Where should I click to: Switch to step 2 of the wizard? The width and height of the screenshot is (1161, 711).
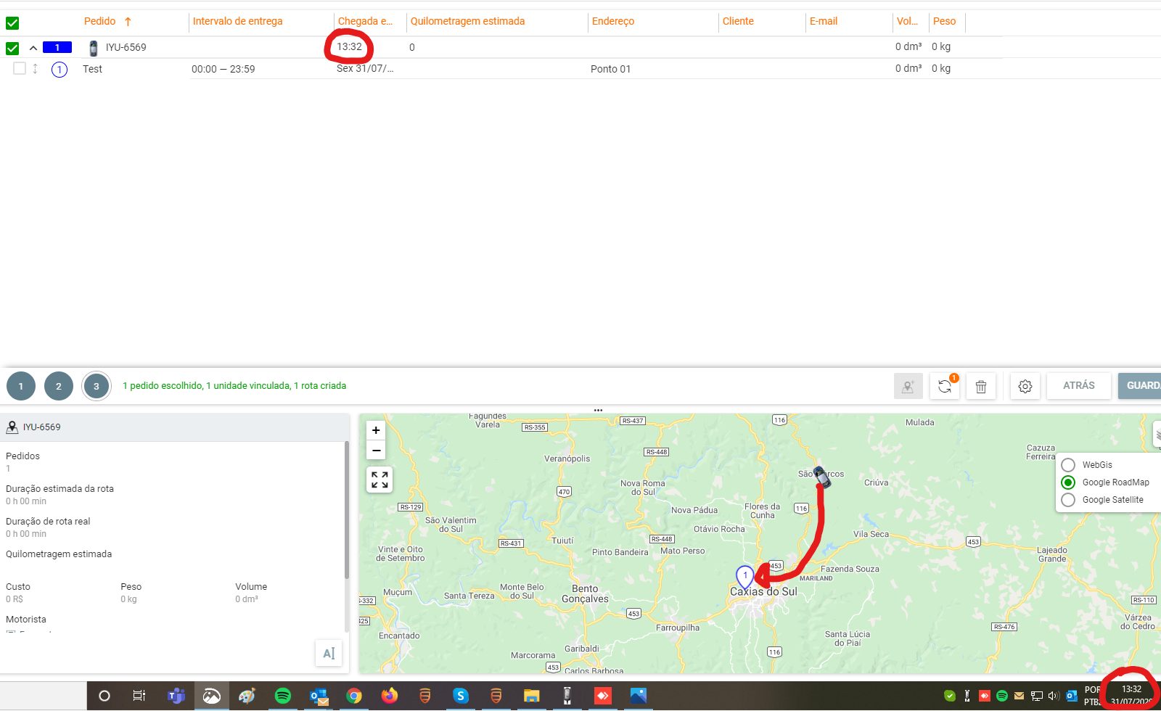coord(59,386)
